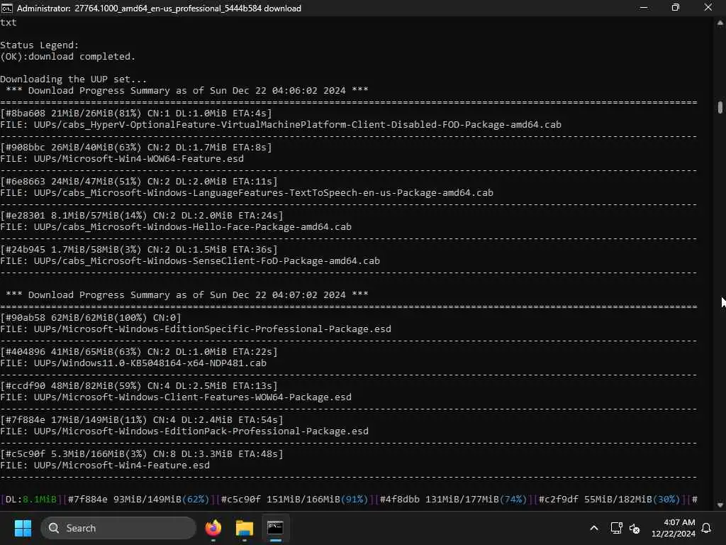Click the Client-Features-WOW64-Package.esd file line
The height and width of the screenshot is (545, 726).
tap(176, 397)
